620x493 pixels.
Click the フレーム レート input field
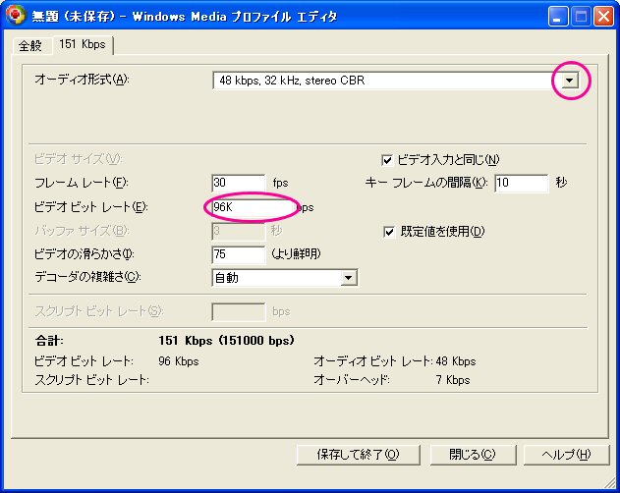(239, 183)
